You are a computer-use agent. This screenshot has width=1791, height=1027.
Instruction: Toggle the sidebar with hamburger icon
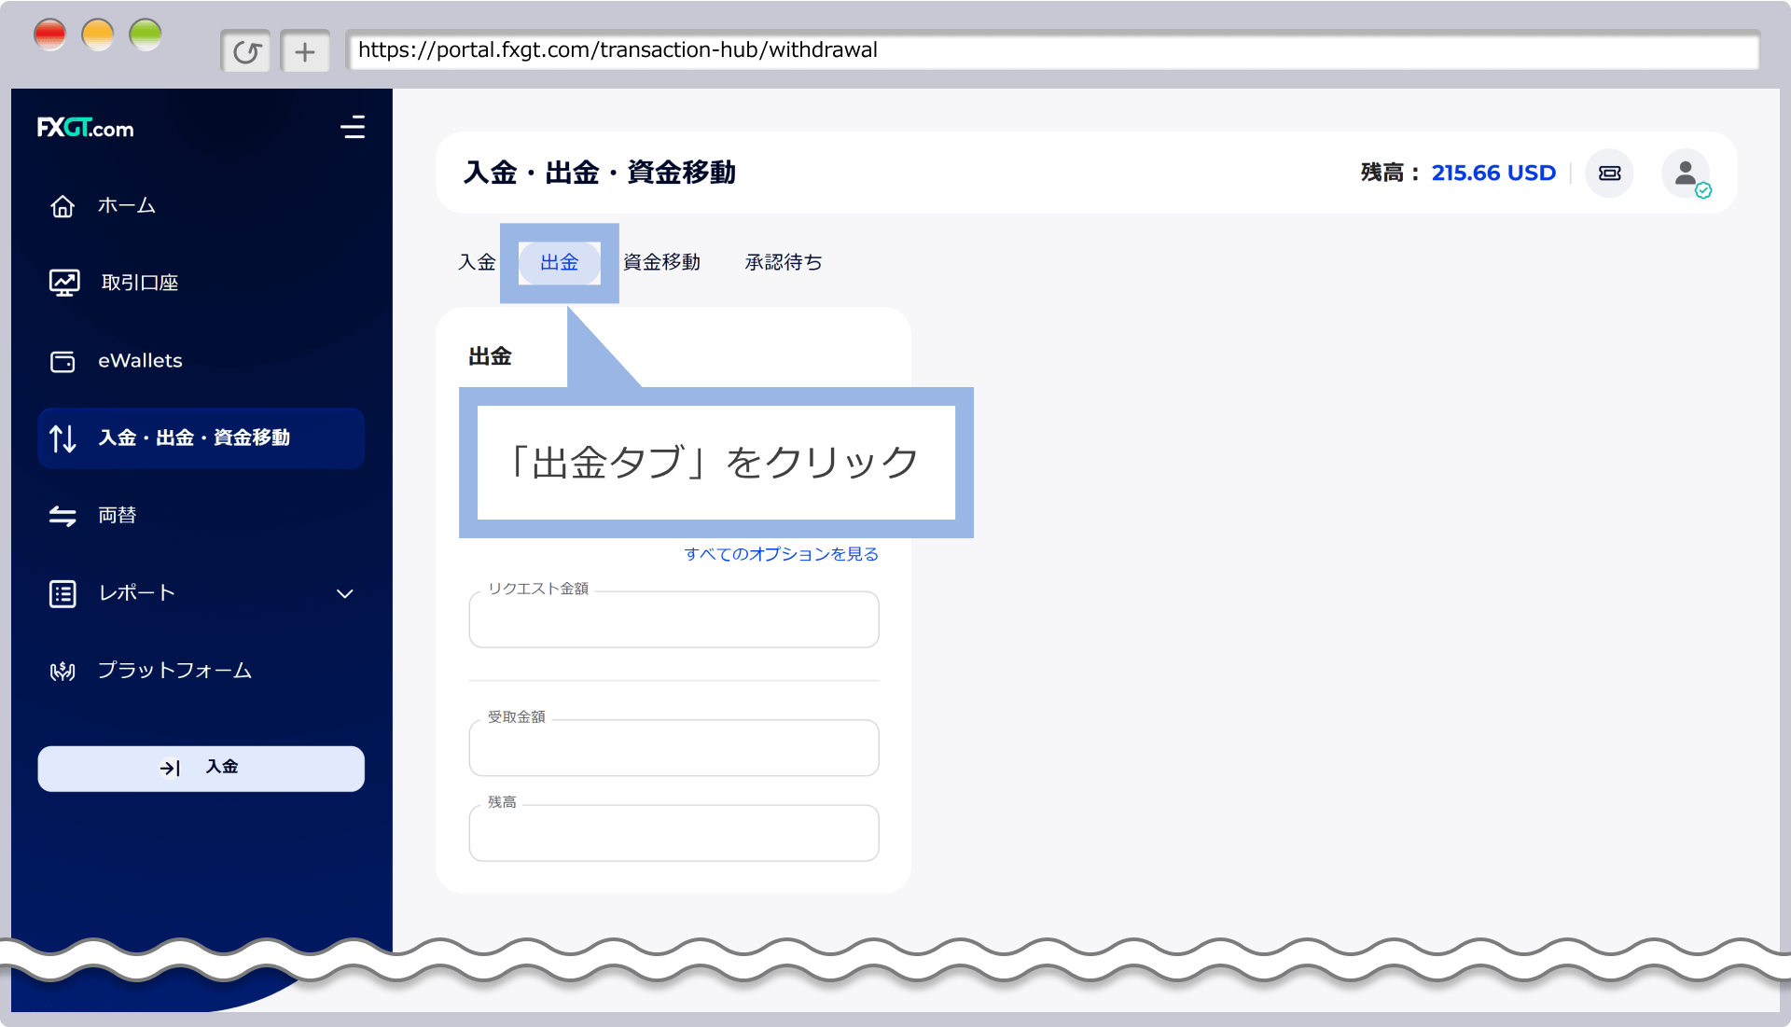click(x=354, y=128)
